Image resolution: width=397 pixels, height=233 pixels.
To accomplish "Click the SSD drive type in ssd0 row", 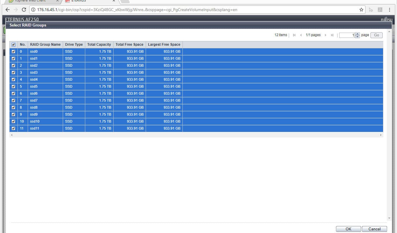I will click(69, 52).
